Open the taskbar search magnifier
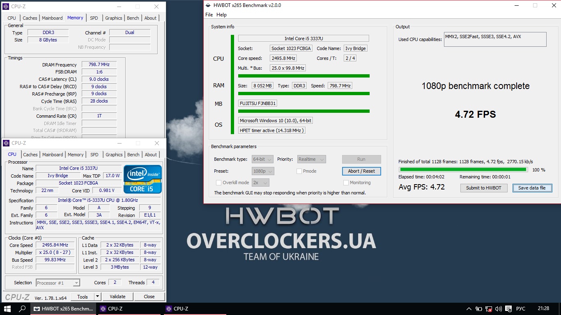 [x=23, y=309]
